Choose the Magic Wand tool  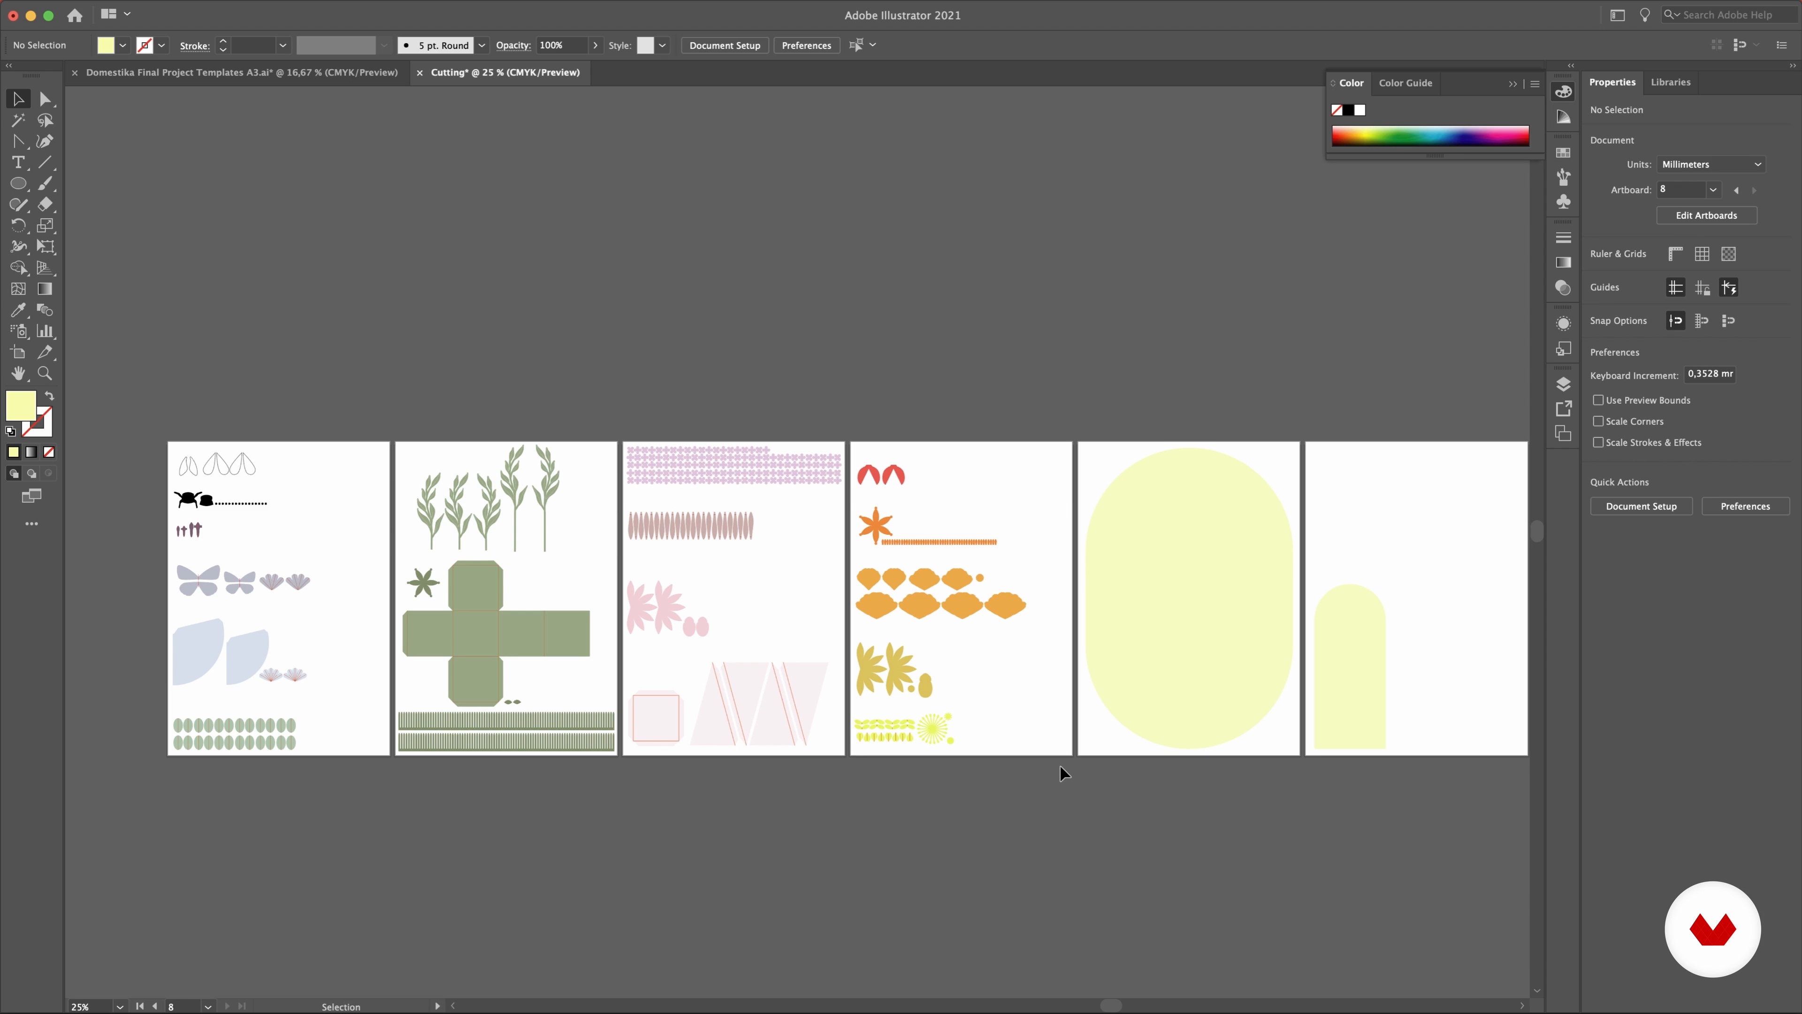tap(18, 120)
